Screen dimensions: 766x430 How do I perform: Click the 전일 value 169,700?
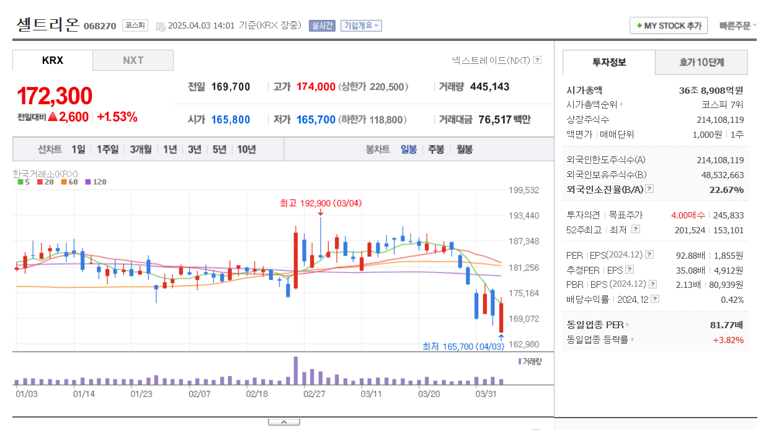[231, 87]
